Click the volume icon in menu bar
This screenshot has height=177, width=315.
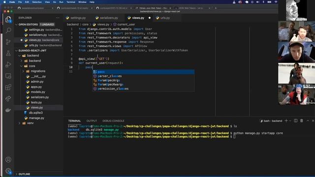pyautogui.click(x=258, y=2)
